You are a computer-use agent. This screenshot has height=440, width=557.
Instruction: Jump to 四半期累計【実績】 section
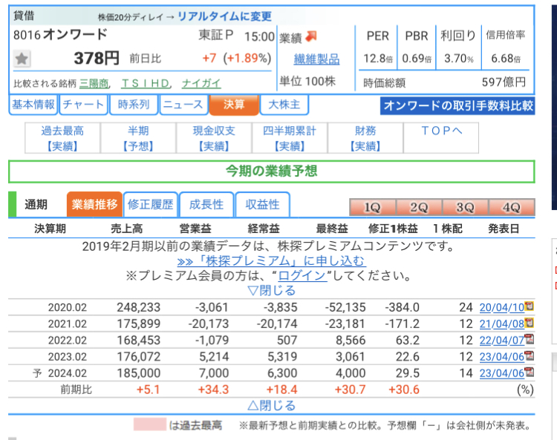(290, 138)
